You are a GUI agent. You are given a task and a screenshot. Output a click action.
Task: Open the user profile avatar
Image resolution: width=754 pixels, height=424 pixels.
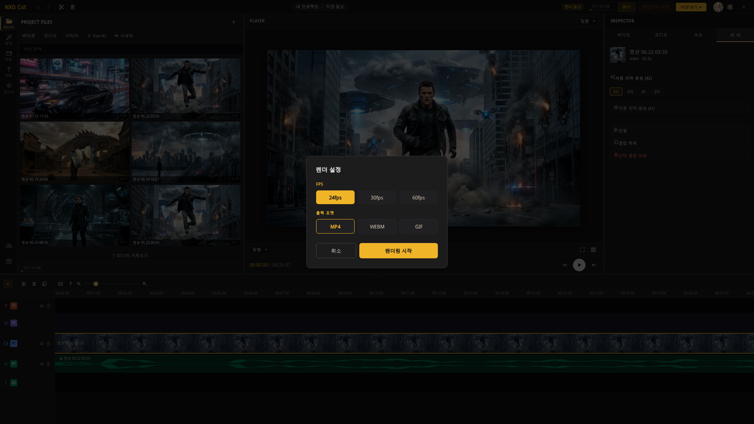pos(718,7)
